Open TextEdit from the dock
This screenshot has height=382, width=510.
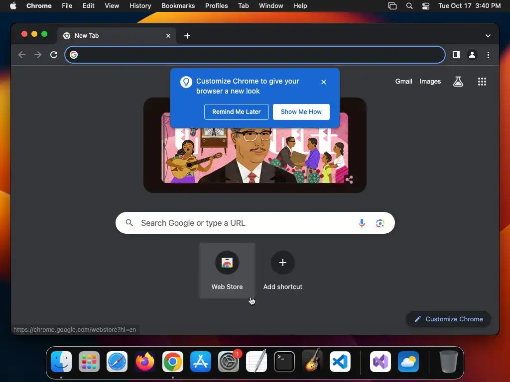(256, 362)
